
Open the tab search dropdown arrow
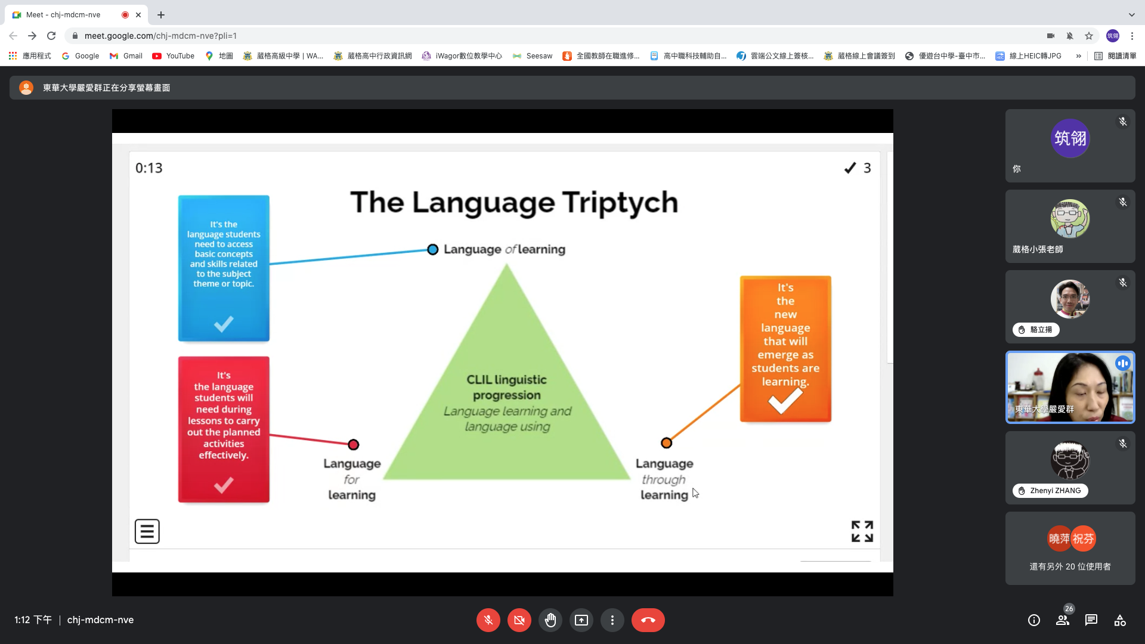pos(1131,15)
